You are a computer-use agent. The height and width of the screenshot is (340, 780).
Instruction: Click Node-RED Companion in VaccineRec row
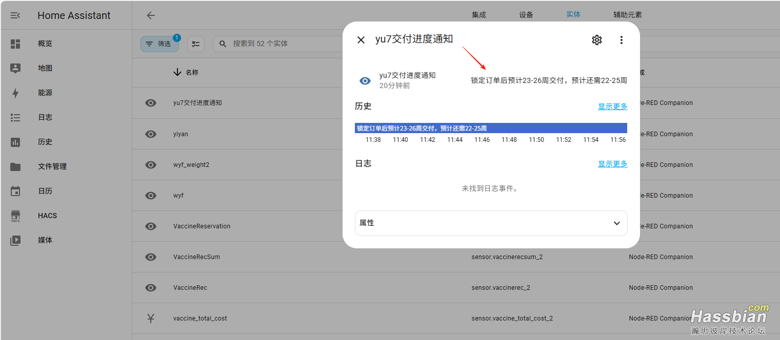point(661,288)
